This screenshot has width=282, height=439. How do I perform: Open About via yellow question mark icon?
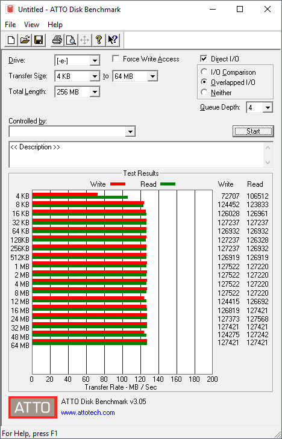pyautogui.click(x=99, y=40)
